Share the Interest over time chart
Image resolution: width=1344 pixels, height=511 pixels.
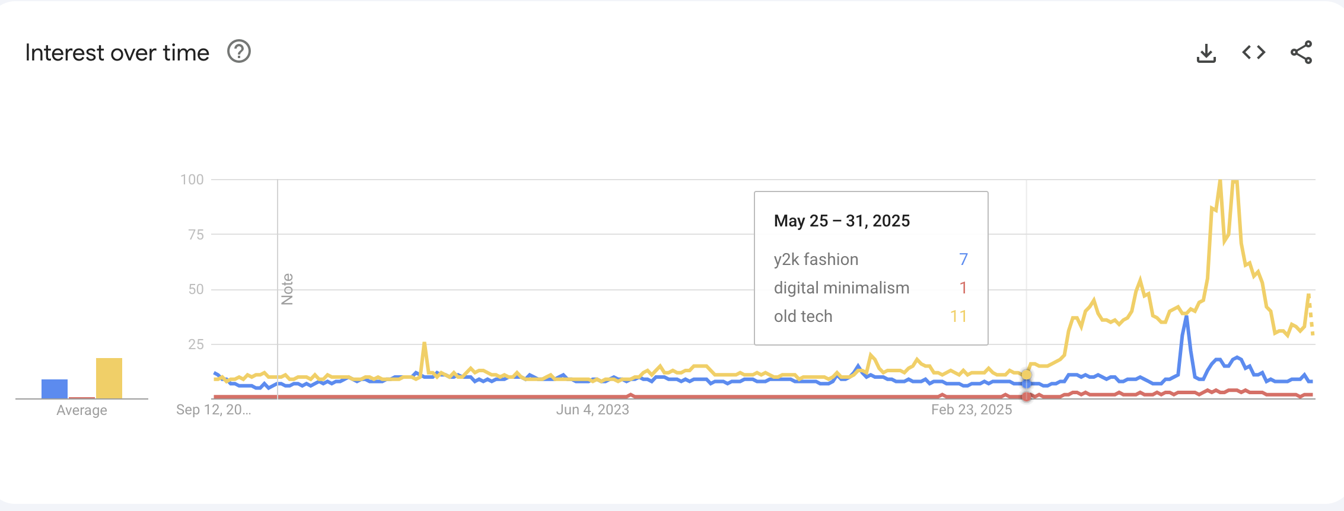point(1301,53)
